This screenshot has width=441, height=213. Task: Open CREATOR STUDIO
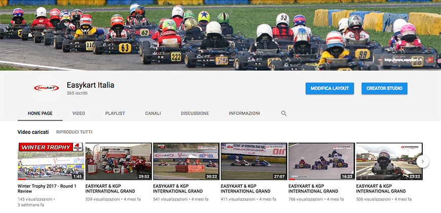(384, 88)
